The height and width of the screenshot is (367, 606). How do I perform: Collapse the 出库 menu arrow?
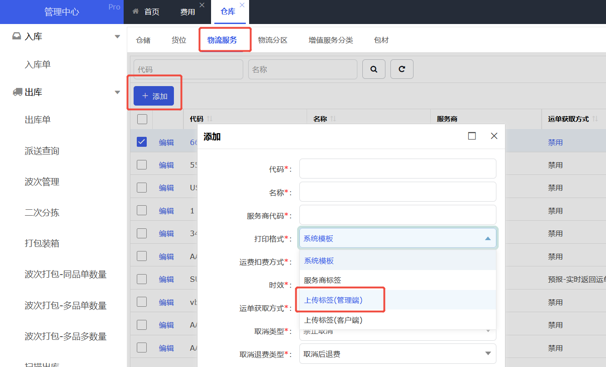coord(117,92)
